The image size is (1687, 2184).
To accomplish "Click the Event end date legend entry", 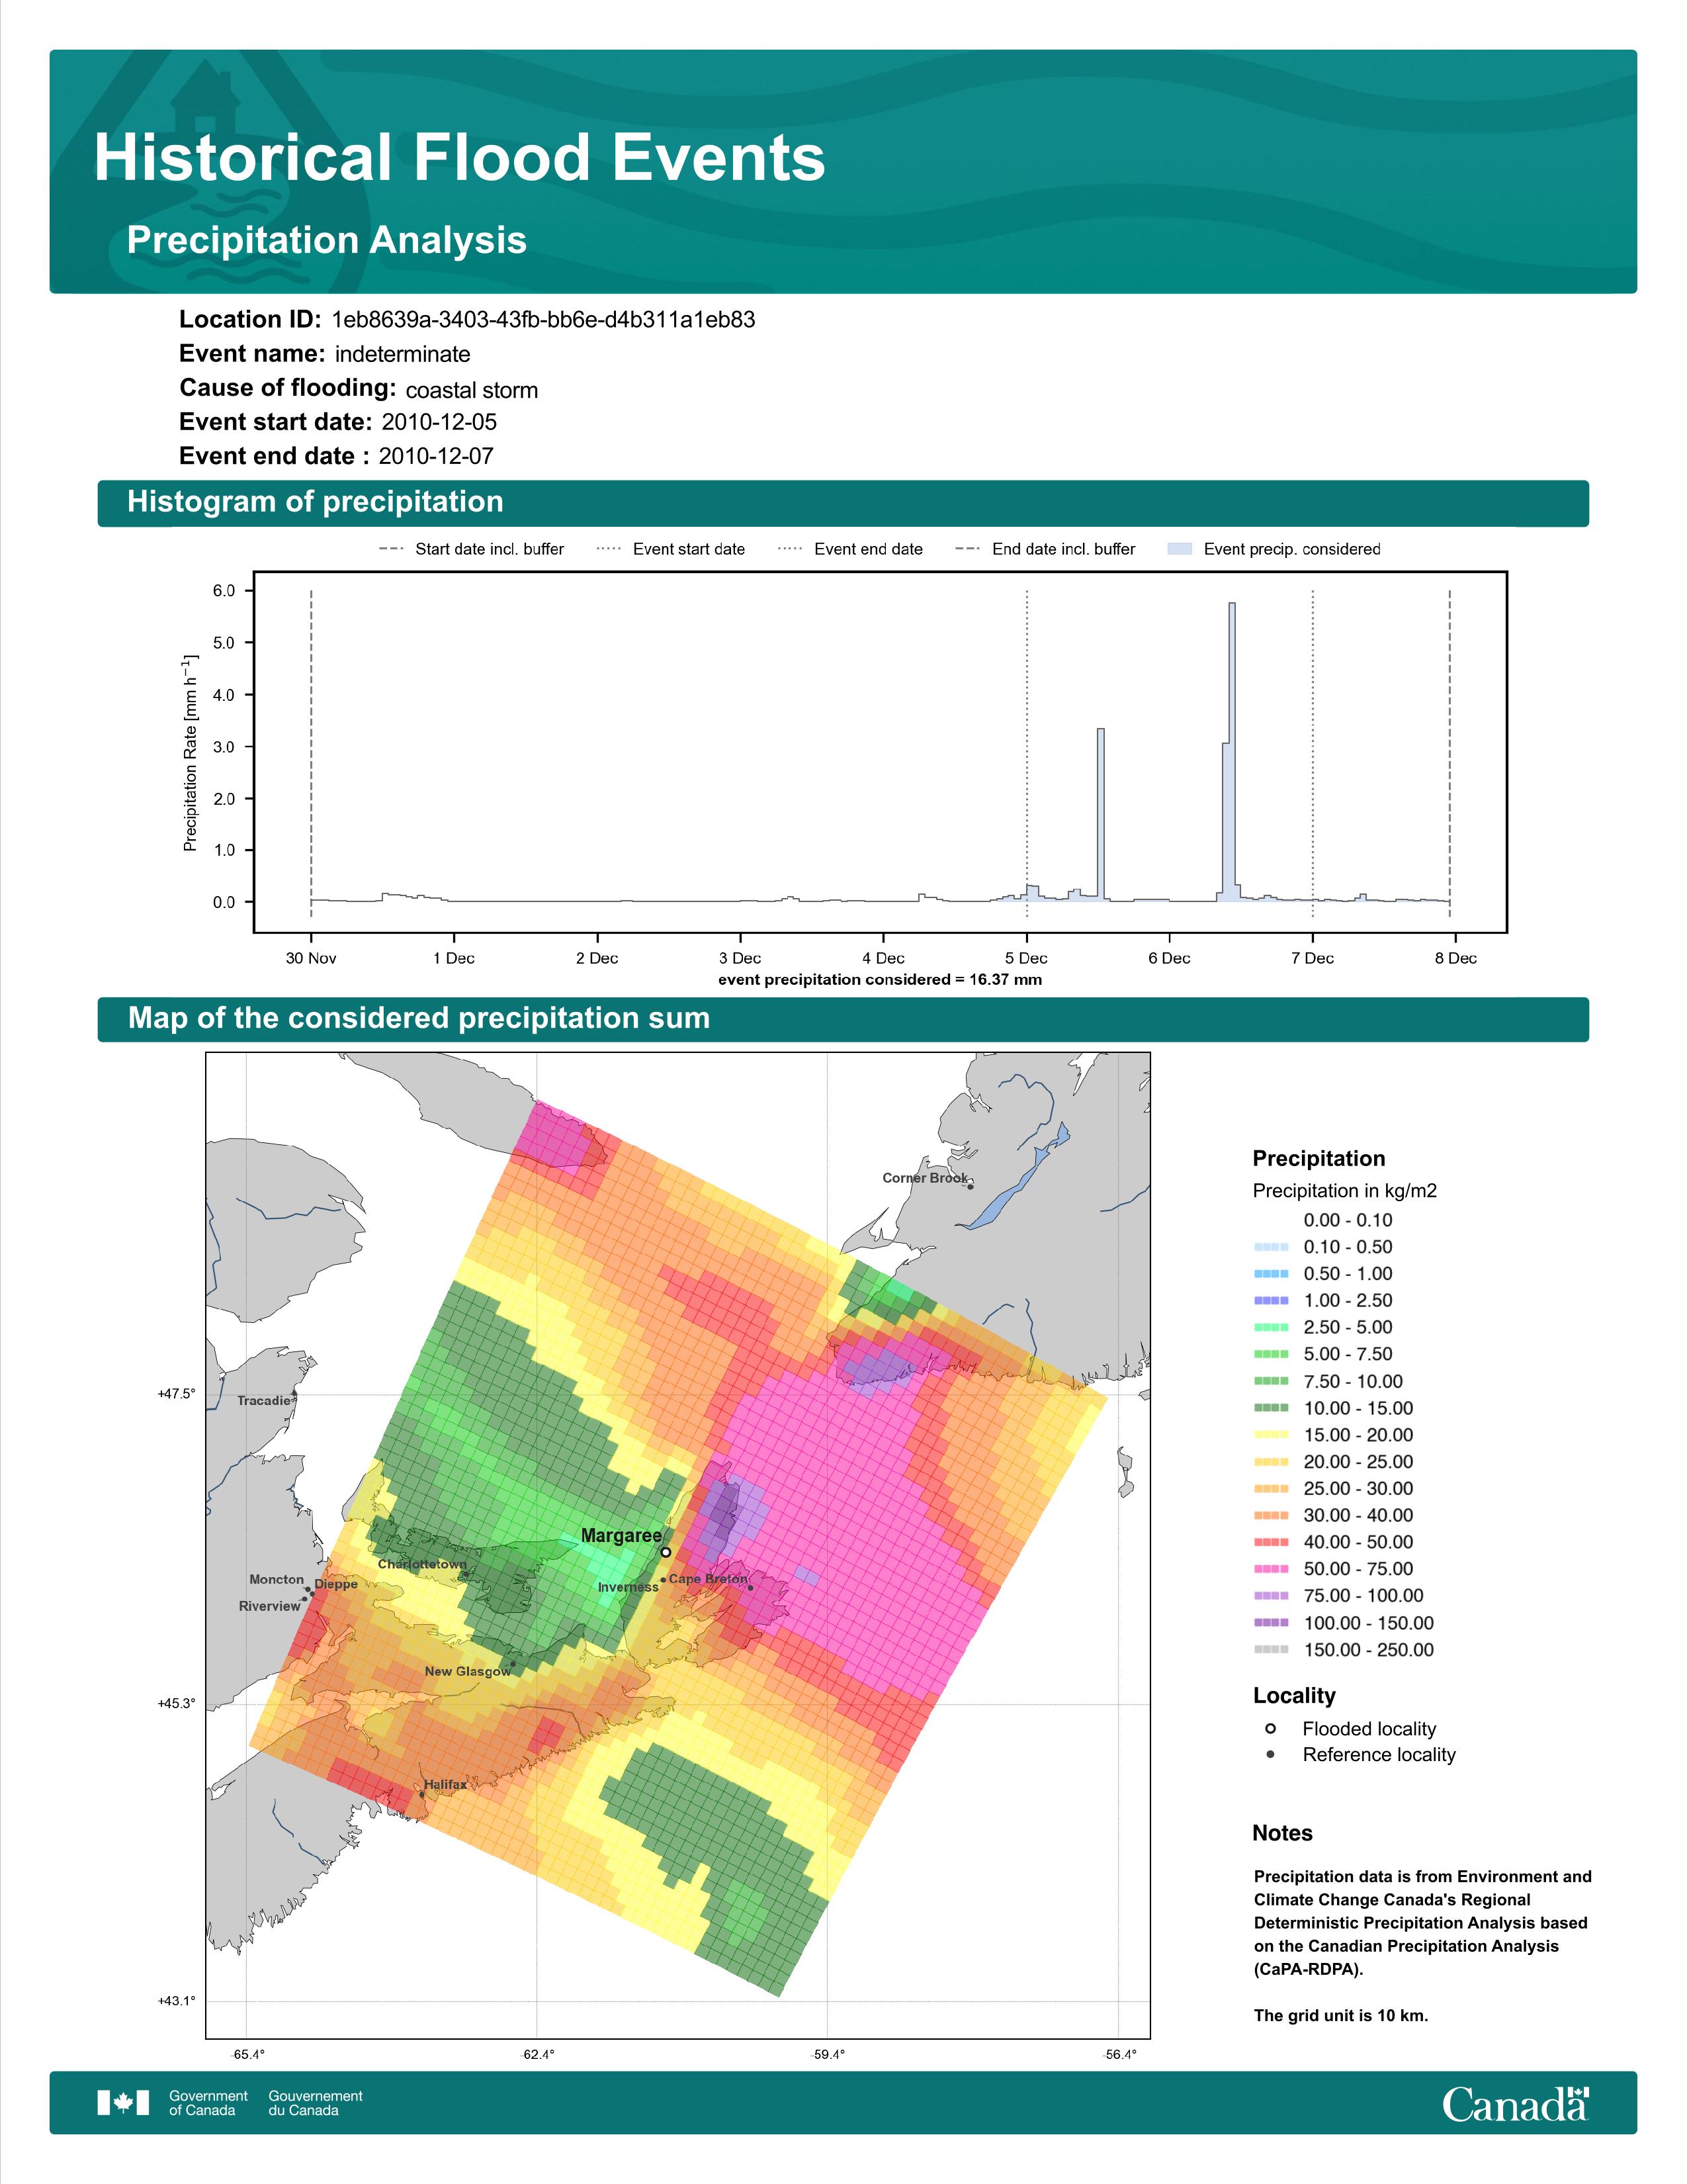I will [851, 549].
